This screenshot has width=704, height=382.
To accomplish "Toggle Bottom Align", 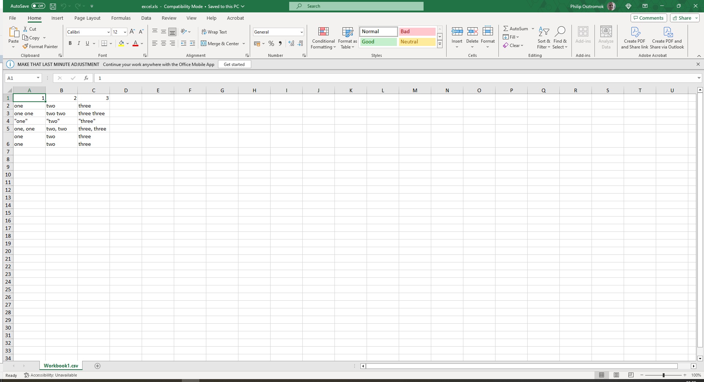I will (x=172, y=32).
